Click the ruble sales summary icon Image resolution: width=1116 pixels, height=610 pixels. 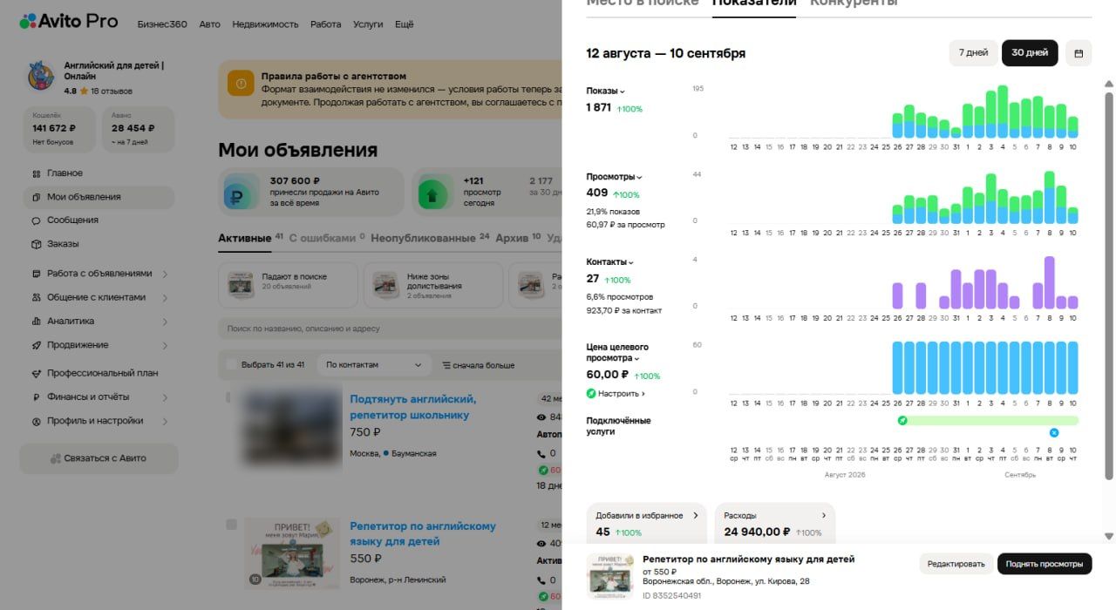coord(239,192)
